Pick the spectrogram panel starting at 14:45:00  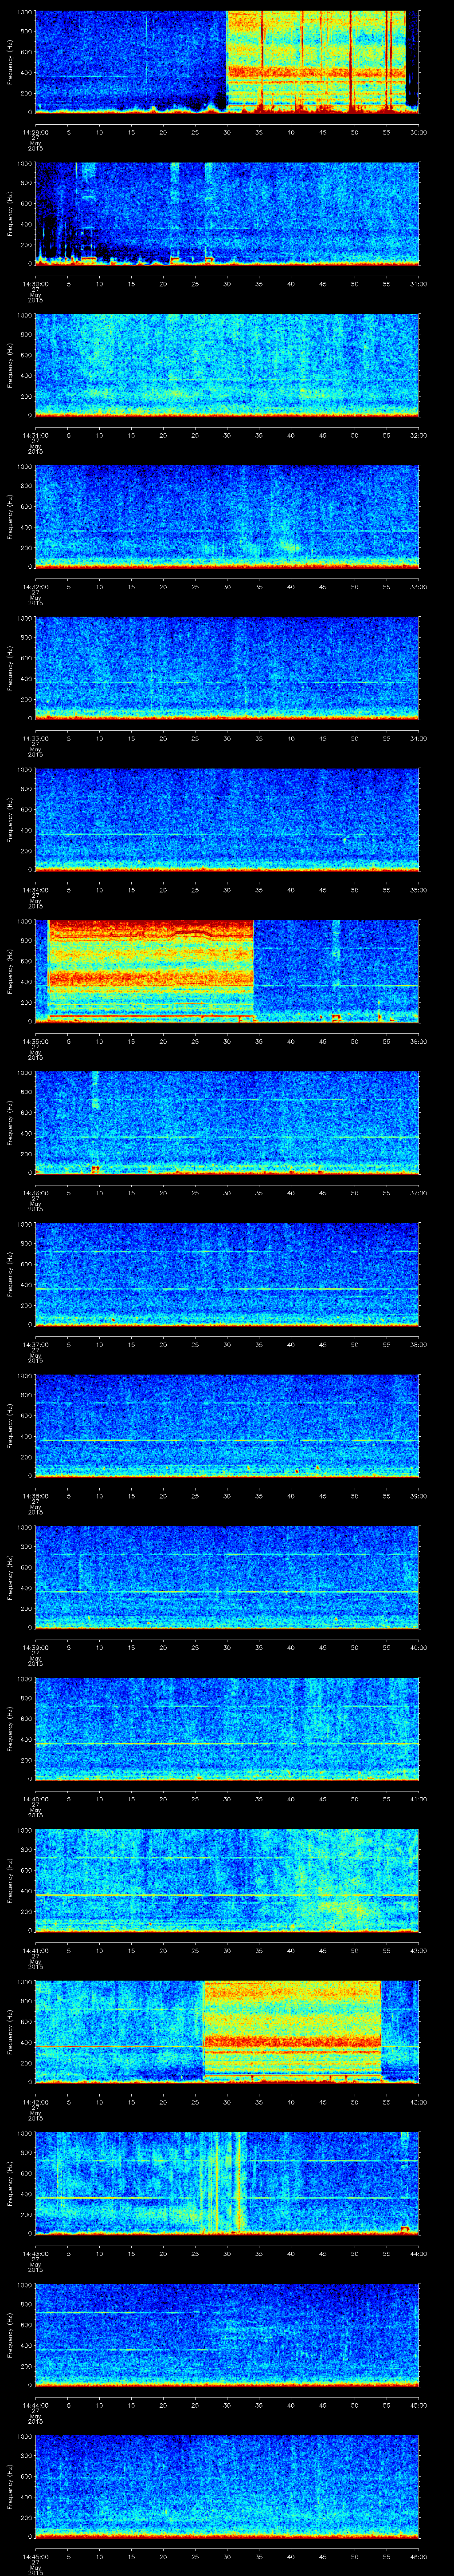pos(227,2488)
